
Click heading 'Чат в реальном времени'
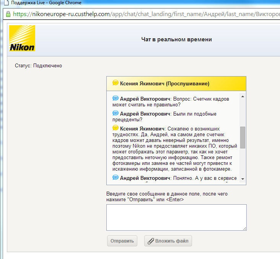pyautogui.click(x=176, y=39)
